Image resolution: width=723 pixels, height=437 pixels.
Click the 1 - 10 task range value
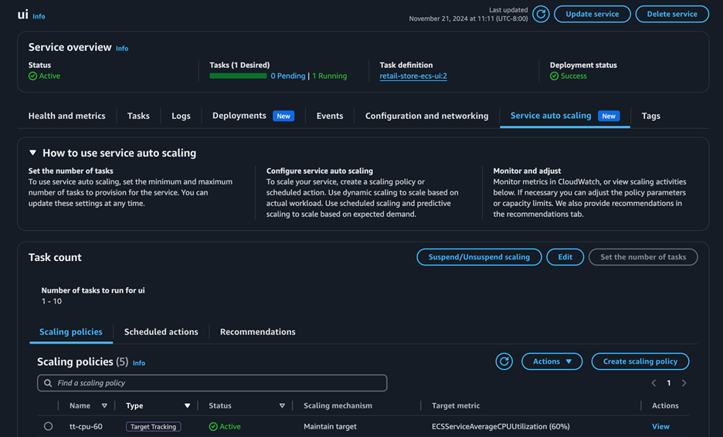pos(52,301)
